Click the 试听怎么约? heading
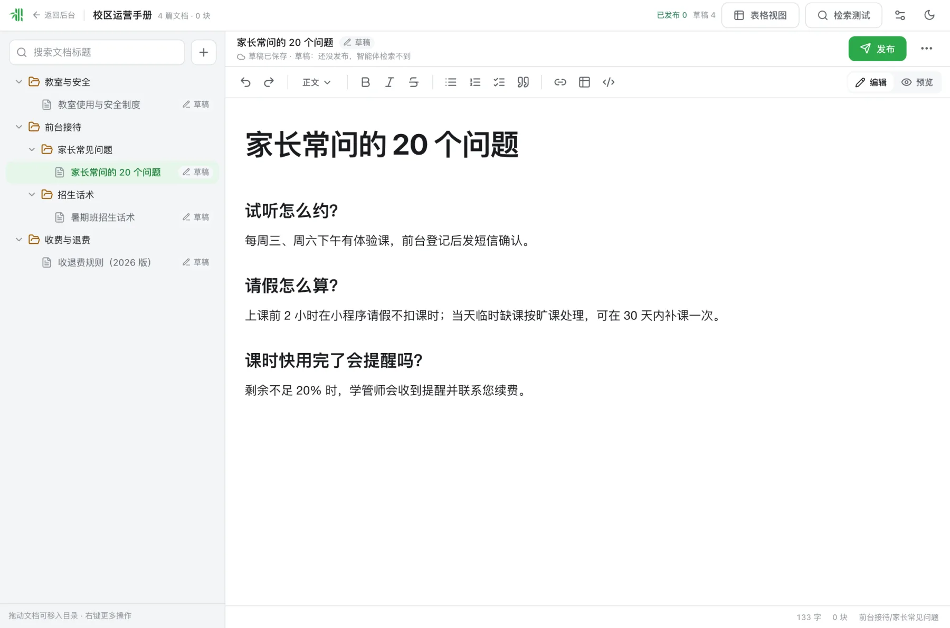 pos(291,211)
